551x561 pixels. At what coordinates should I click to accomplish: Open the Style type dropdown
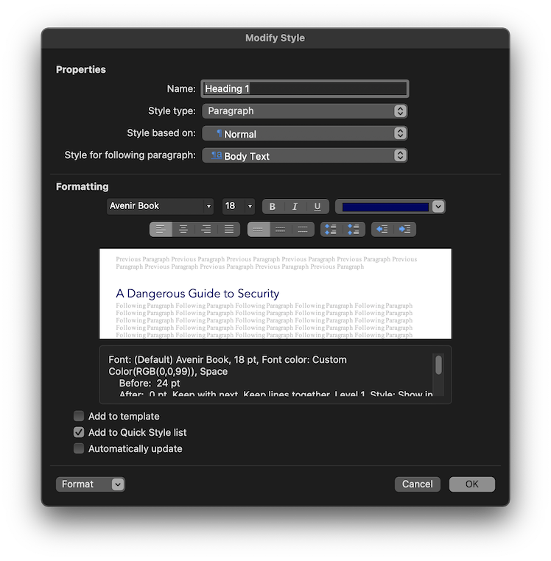304,111
